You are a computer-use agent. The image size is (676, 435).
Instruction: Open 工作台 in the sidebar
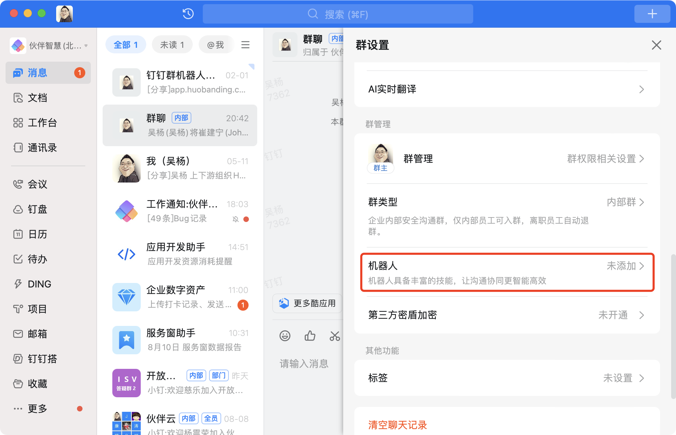(48, 123)
